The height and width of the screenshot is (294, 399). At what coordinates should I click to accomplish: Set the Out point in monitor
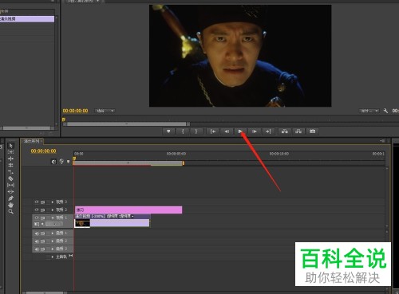coord(196,131)
